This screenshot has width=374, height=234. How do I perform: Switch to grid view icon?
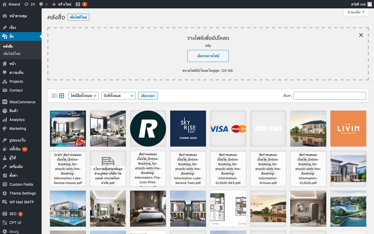(x=62, y=96)
